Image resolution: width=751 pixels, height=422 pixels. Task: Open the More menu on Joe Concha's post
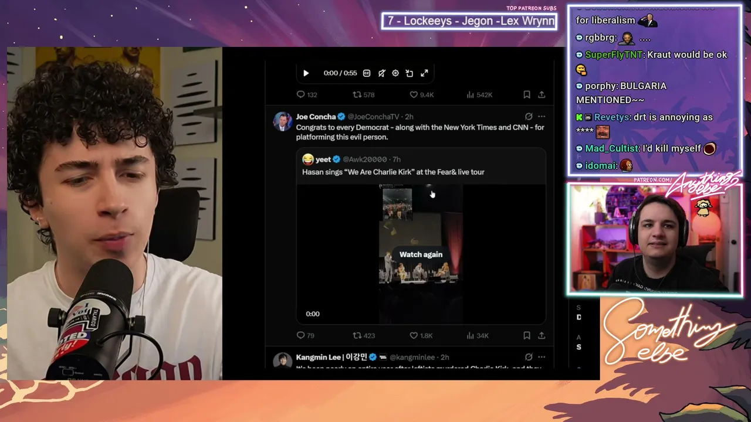click(542, 117)
